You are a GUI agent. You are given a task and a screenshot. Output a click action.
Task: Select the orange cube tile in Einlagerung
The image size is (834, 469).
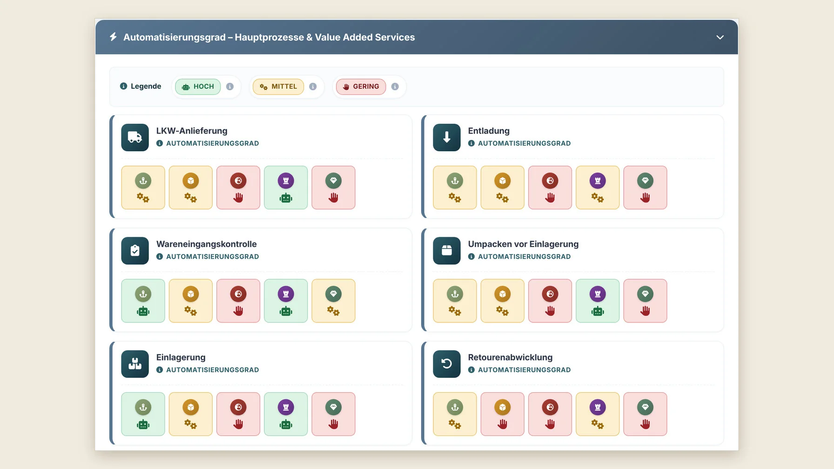click(x=191, y=414)
